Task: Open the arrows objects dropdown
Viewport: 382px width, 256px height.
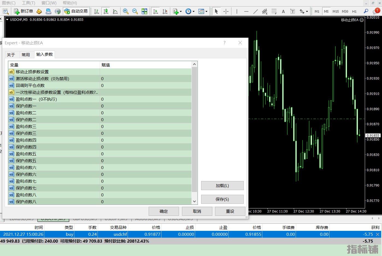Action: click(304, 11)
